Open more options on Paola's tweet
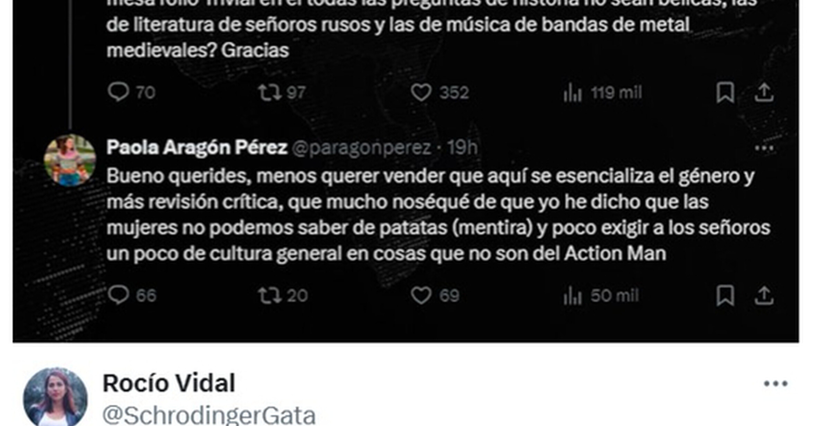Image resolution: width=814 pixels, height=426 pixels. (764, 149)
